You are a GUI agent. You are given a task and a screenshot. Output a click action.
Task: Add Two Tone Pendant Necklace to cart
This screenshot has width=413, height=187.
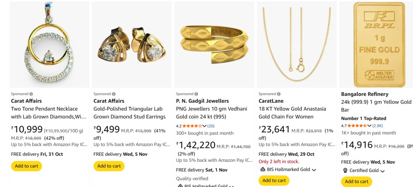[26, 166]
